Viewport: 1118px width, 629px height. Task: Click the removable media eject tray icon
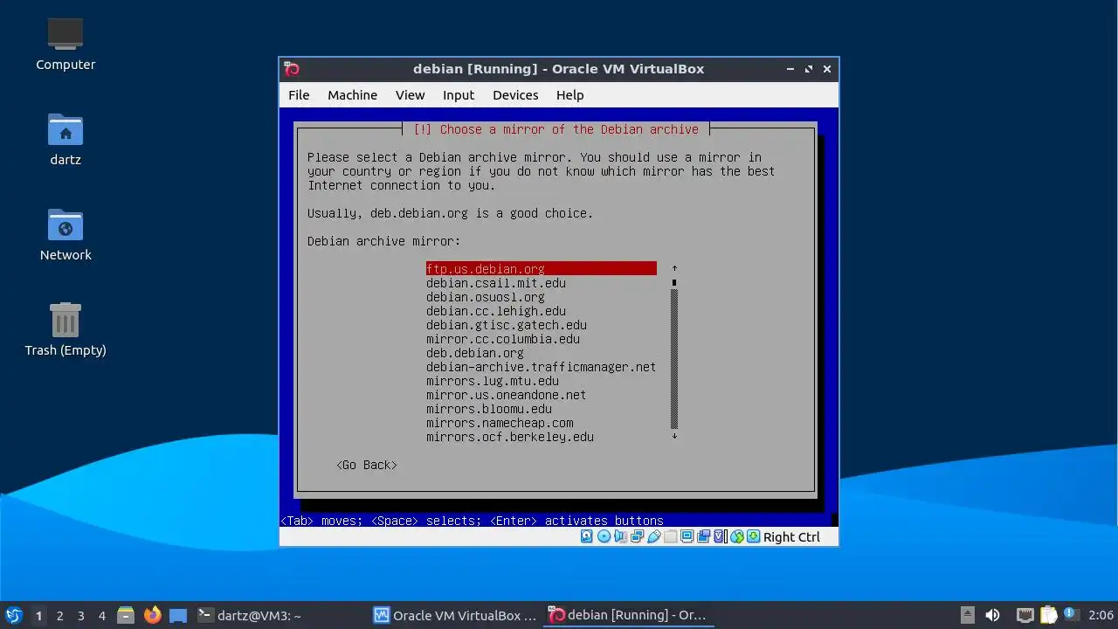pyautogui.click(x=967, y=615)
